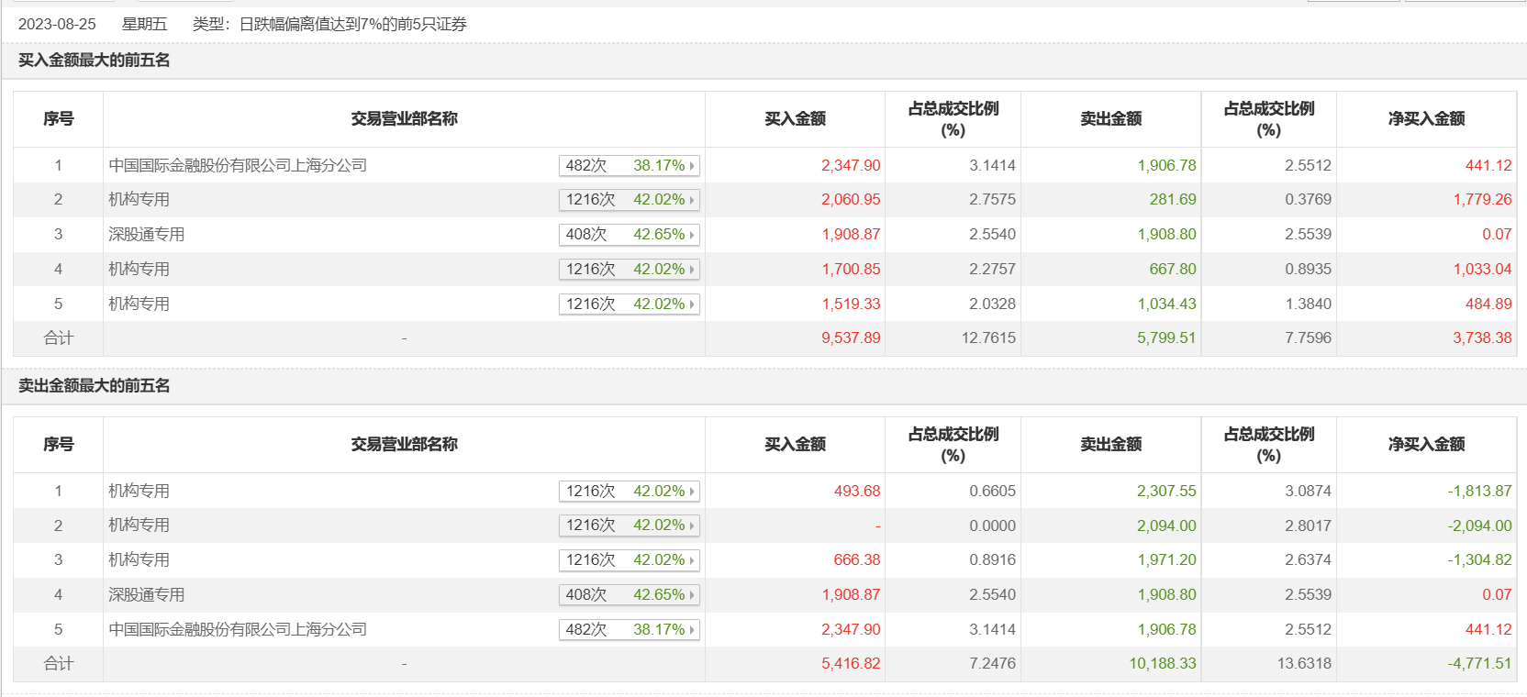1527x697 pixels.
Task: Expand the 1216次 42.02% badge in buy table row 2
Action: pos(628,199)
